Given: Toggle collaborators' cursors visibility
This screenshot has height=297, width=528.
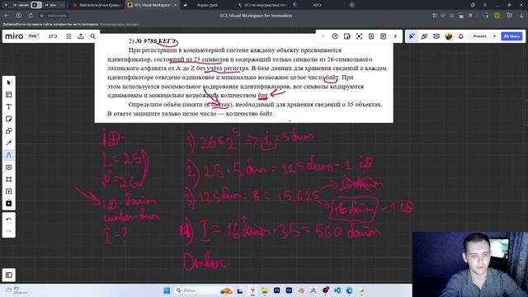Looking at the screenshot, I should [x=412, y=36].
